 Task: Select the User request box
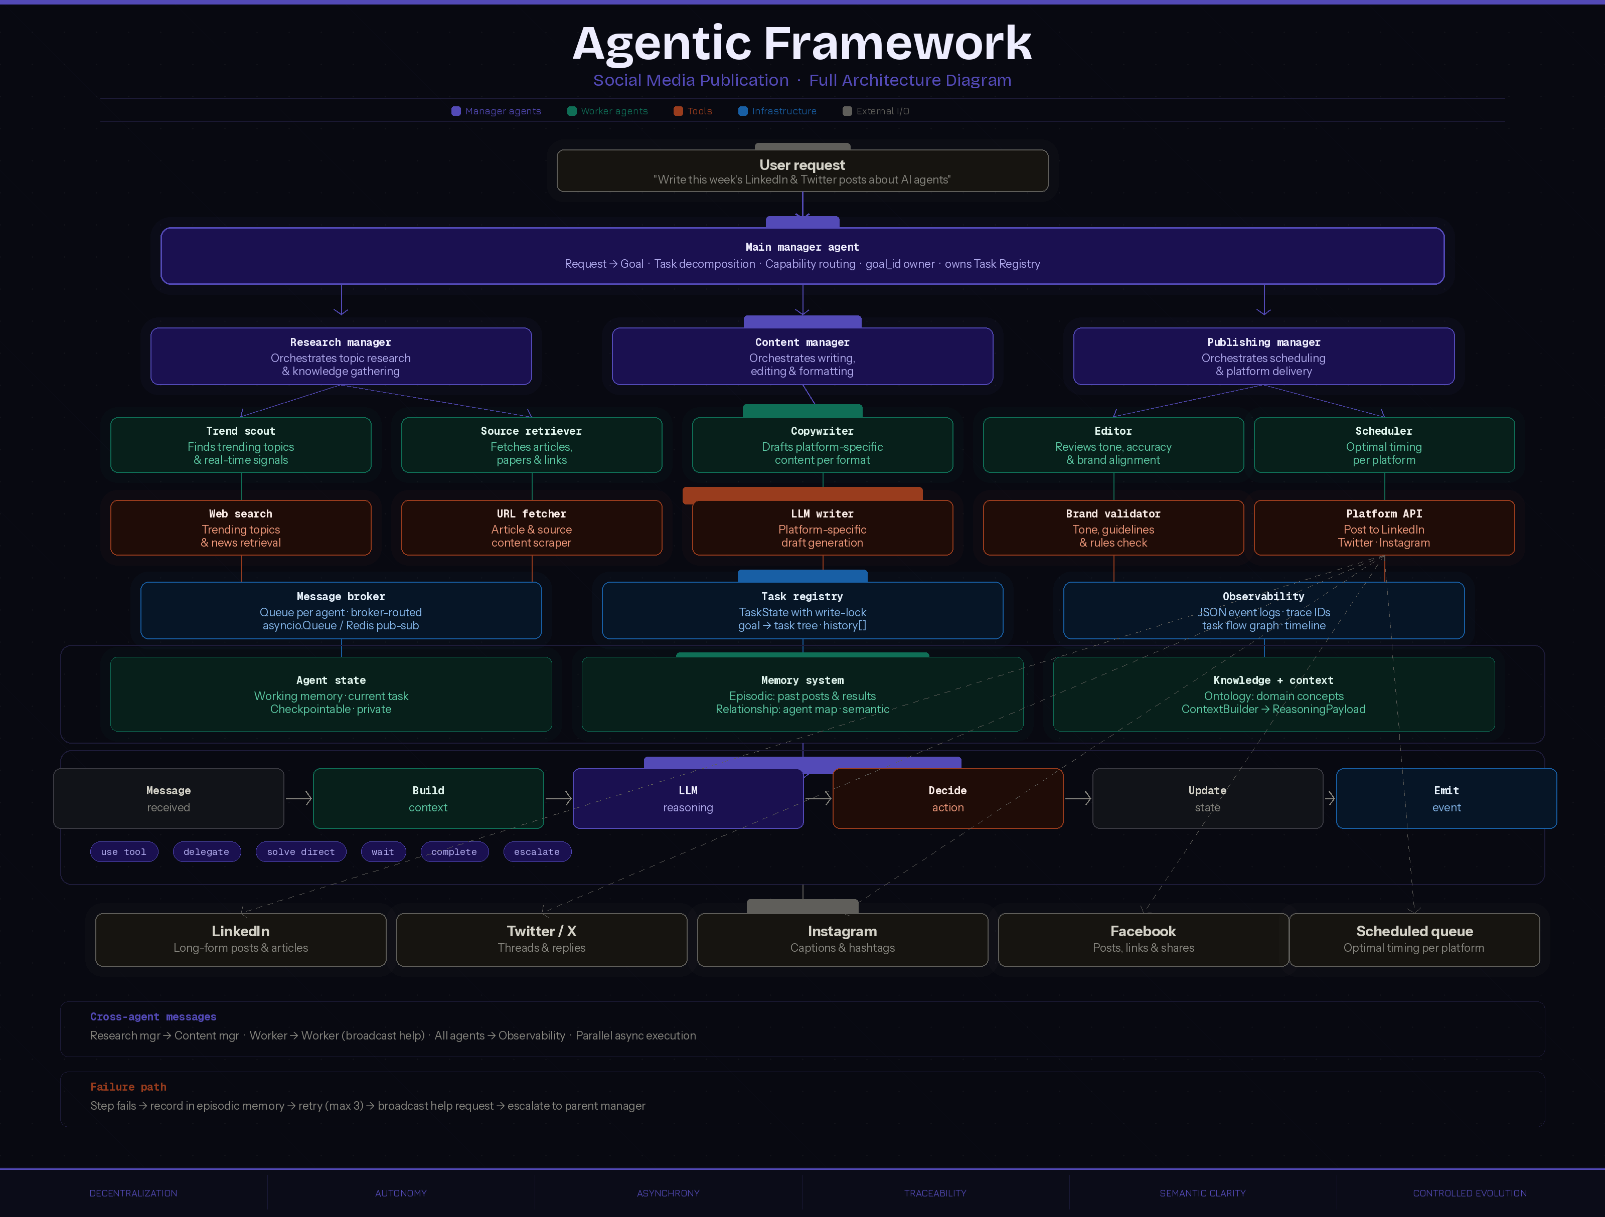(x=802, y=171)
